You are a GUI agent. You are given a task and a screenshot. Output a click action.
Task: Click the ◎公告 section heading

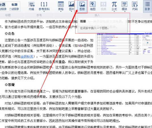[10, 34]
